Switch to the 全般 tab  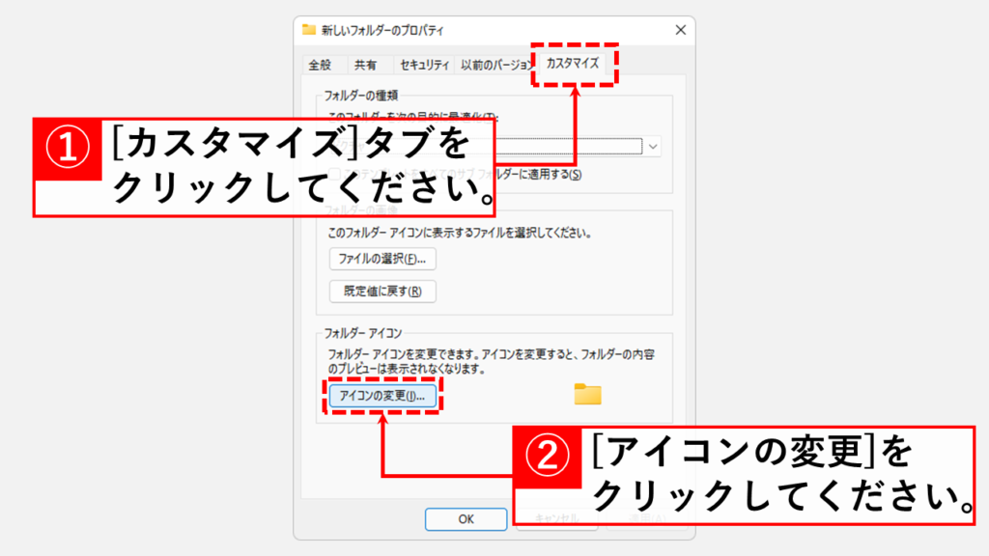click(320, 65)
